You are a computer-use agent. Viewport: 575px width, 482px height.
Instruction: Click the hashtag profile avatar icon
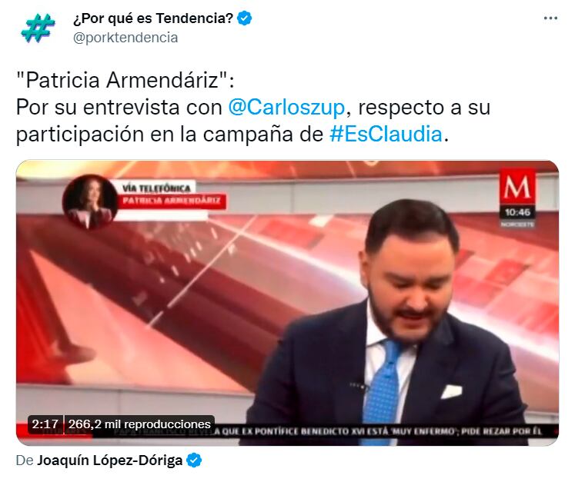click(x=38, y=28)
